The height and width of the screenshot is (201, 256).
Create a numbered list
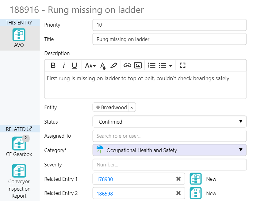tap(151, 65)
